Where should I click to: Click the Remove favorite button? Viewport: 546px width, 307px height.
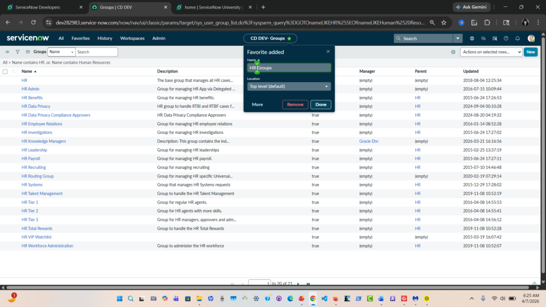coord(295,104)
